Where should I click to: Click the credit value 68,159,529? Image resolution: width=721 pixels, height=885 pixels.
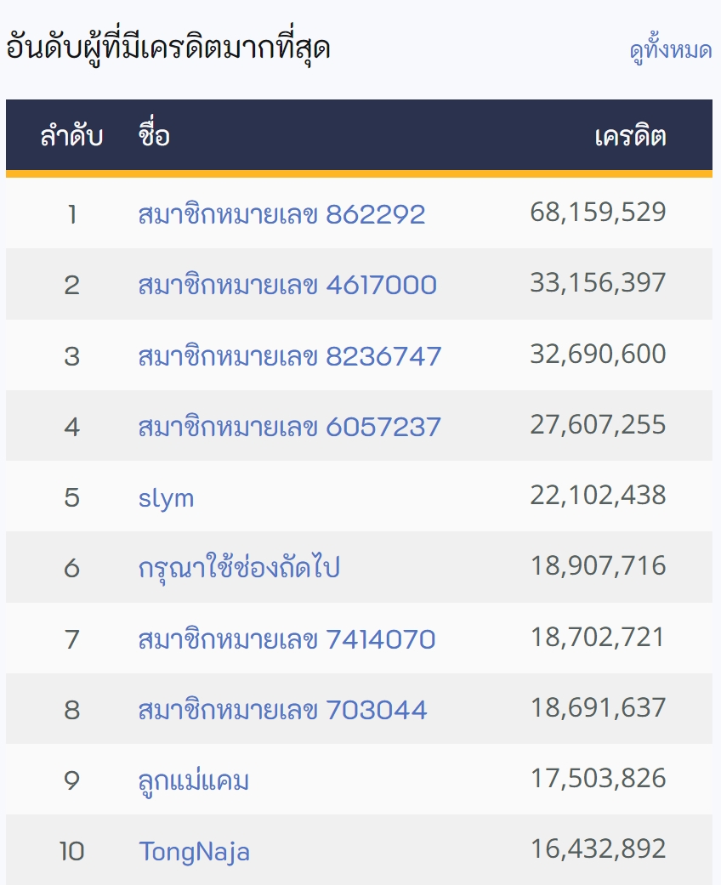pos(598,213)
